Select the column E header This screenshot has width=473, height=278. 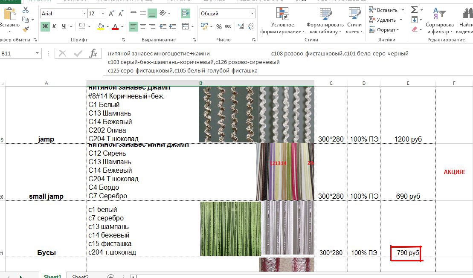(408, 83)
